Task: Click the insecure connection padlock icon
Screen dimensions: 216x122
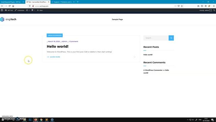Action: tap(33, 6)
